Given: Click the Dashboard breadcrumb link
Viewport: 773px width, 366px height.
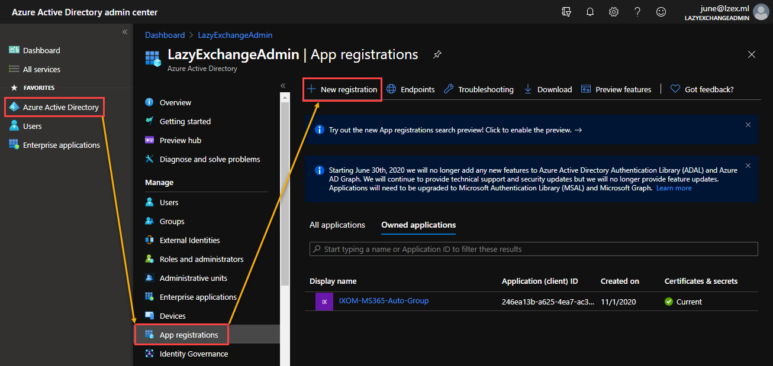Looking at the screenshot, I should click(x=165, y=35).
